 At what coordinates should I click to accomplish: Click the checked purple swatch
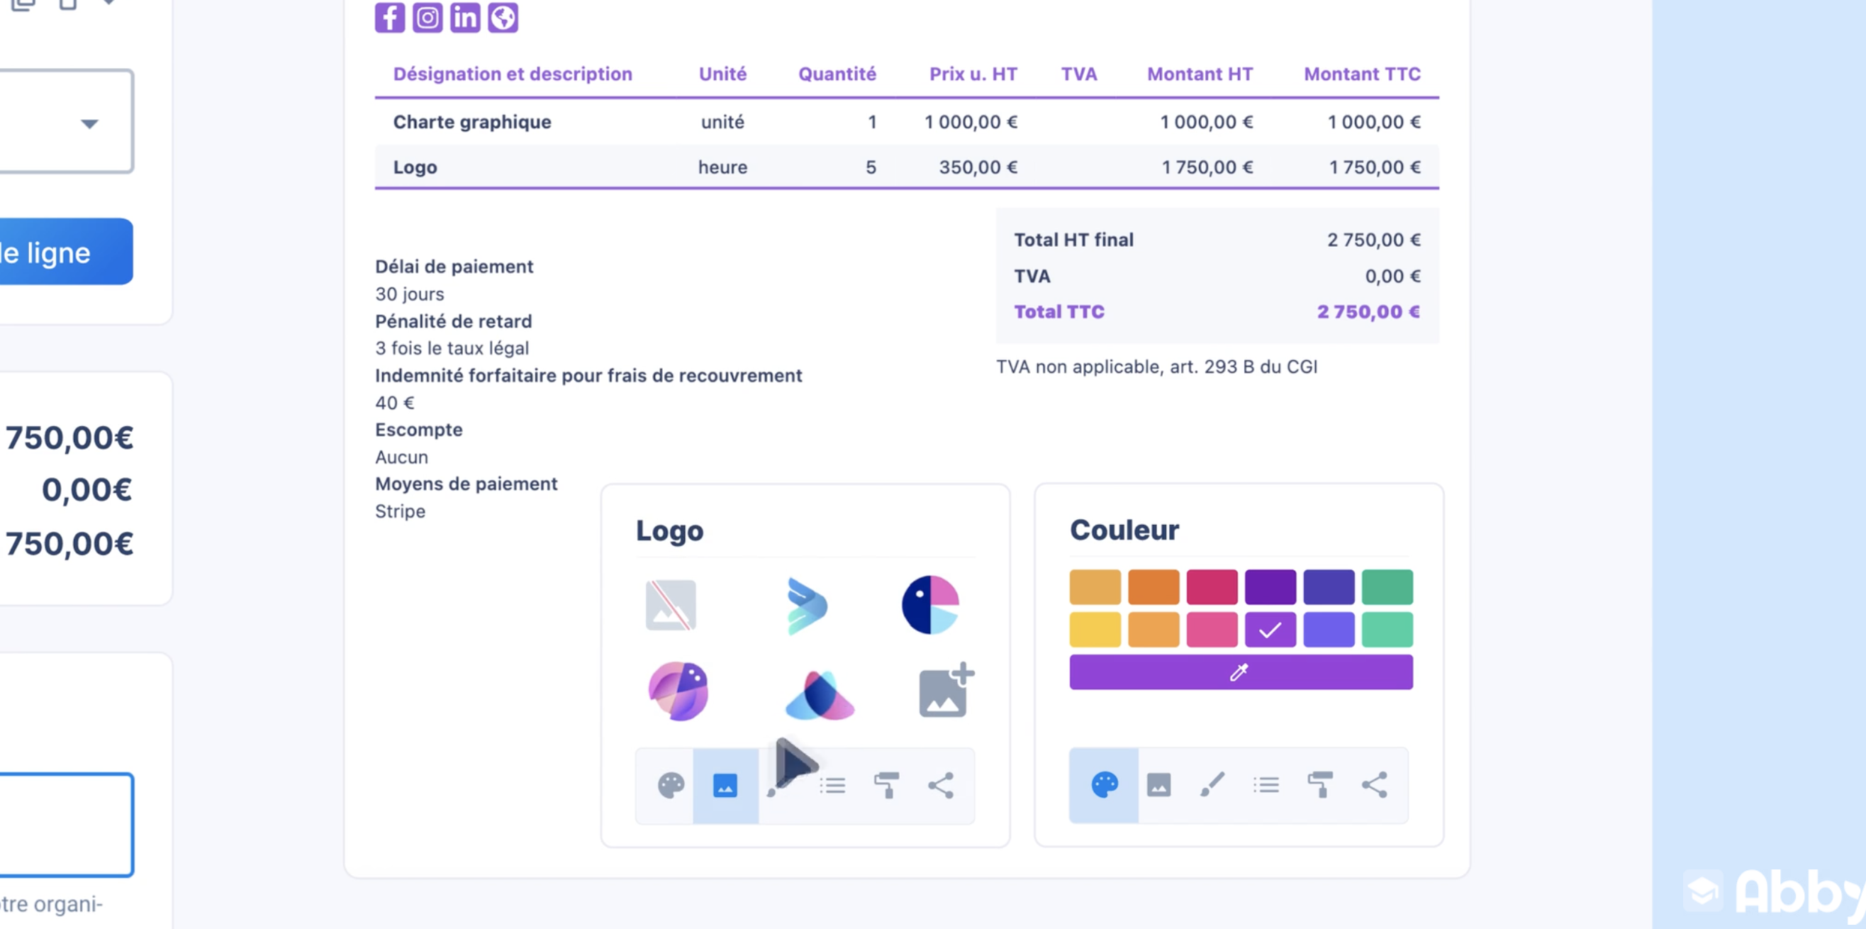(1270, 630)
